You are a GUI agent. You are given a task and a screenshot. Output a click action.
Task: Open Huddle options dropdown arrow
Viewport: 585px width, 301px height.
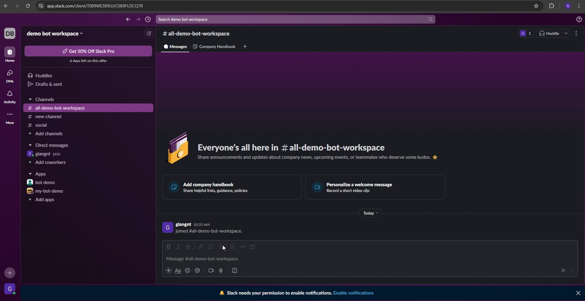click(x=566, y=33)
